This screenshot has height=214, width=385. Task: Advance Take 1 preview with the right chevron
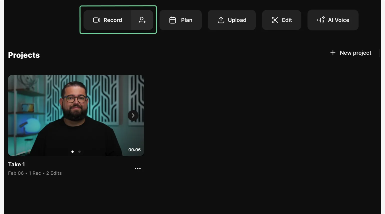(133, 115)
